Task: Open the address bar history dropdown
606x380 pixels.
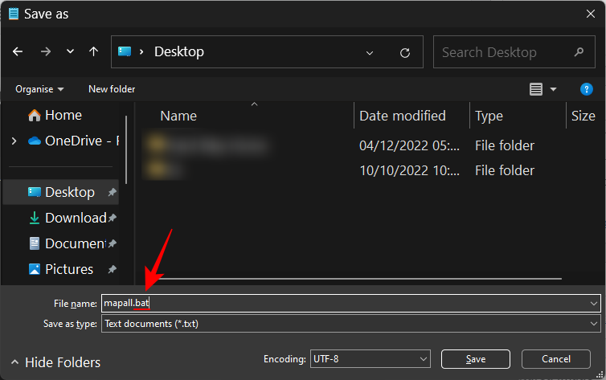Action: (x=370, y=52)
